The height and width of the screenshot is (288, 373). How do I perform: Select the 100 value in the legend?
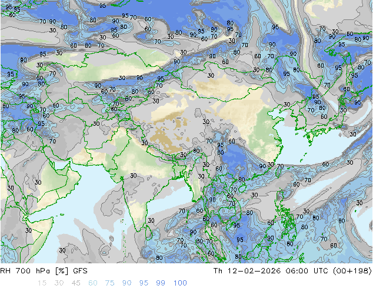180,283
